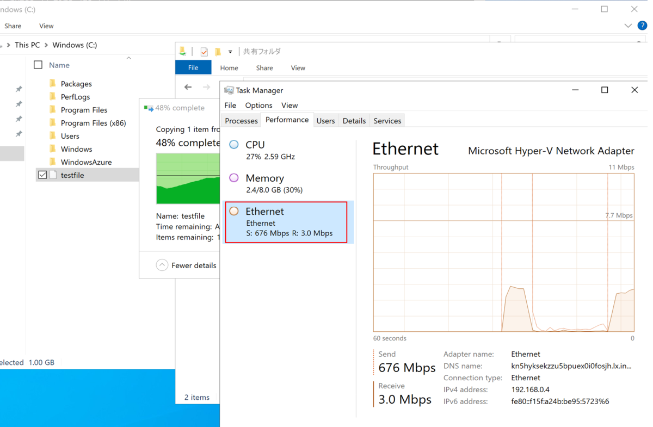Click the third pin icon in navigation pane
The image size is (653, 427).
19,119
